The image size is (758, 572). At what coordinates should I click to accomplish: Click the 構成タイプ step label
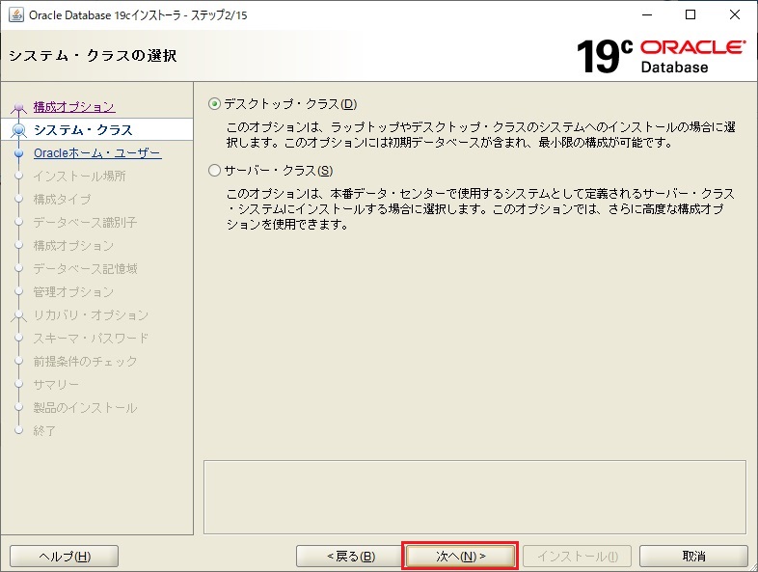pyautogui.click(x=62, y=200)
